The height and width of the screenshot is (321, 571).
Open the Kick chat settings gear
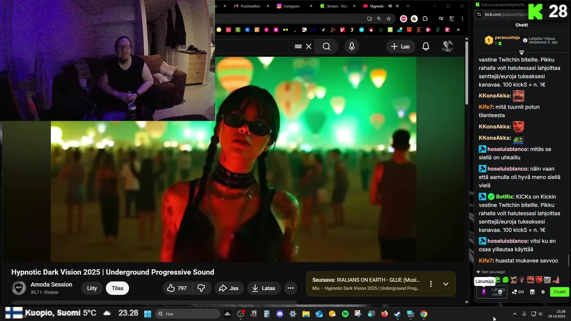[x=543, y=292]
